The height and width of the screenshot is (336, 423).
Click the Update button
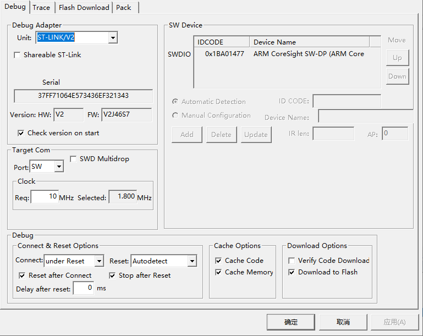coord(256,135)
